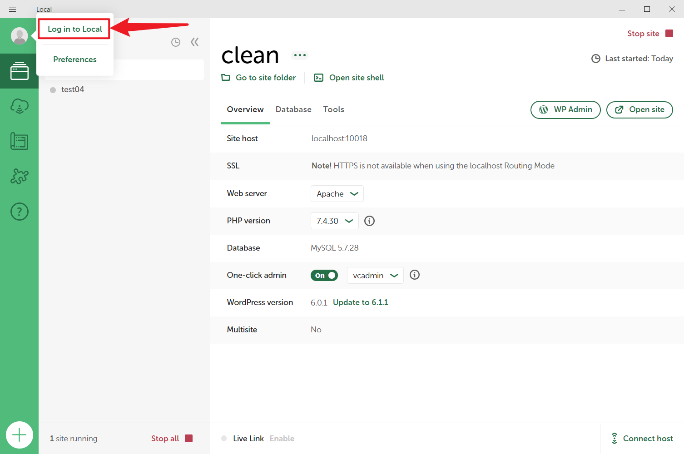Click the folder icon beside Go to site folder
684x454 pixels.
226,78
